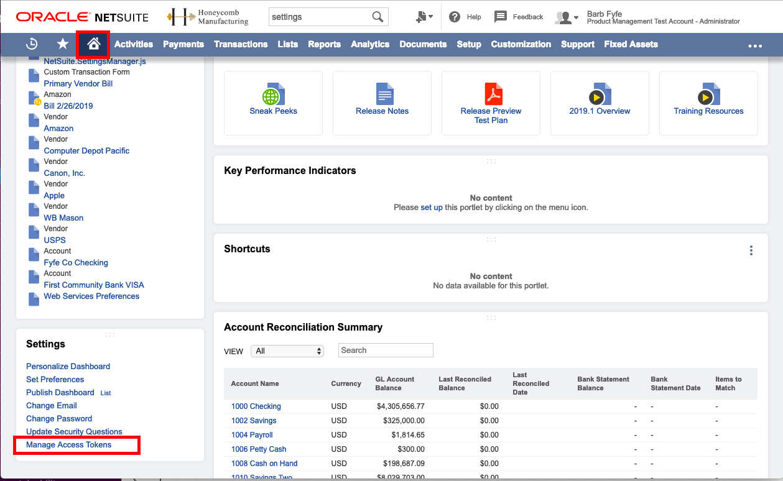This screenshot has width=783, height=481.
Task: Open the Help question mark icon
Action: tap(455, 17)
